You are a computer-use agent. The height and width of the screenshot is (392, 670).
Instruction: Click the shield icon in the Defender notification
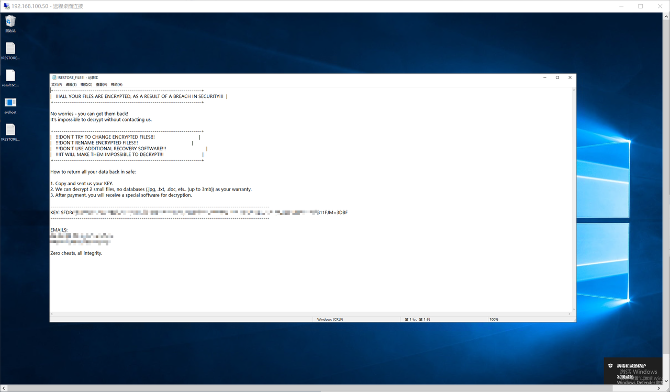point(610,365)
